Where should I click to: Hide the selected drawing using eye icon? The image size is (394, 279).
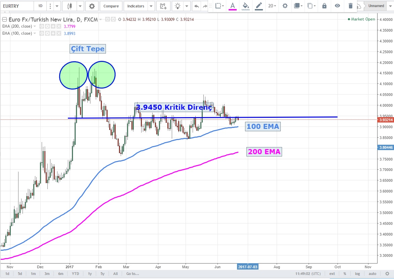[x=337, y=6]
